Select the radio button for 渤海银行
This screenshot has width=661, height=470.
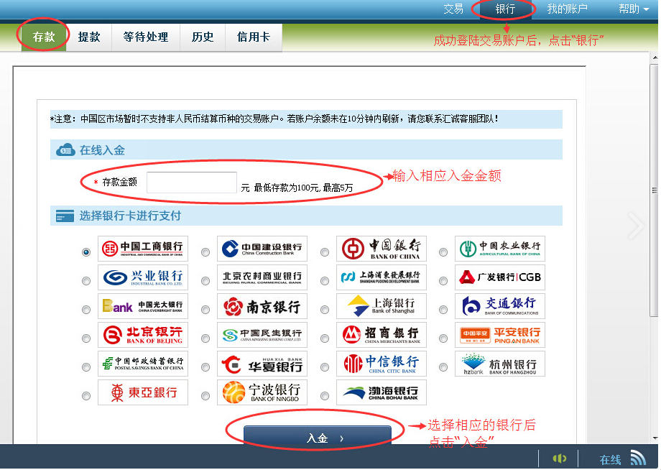tap(325, 396)
